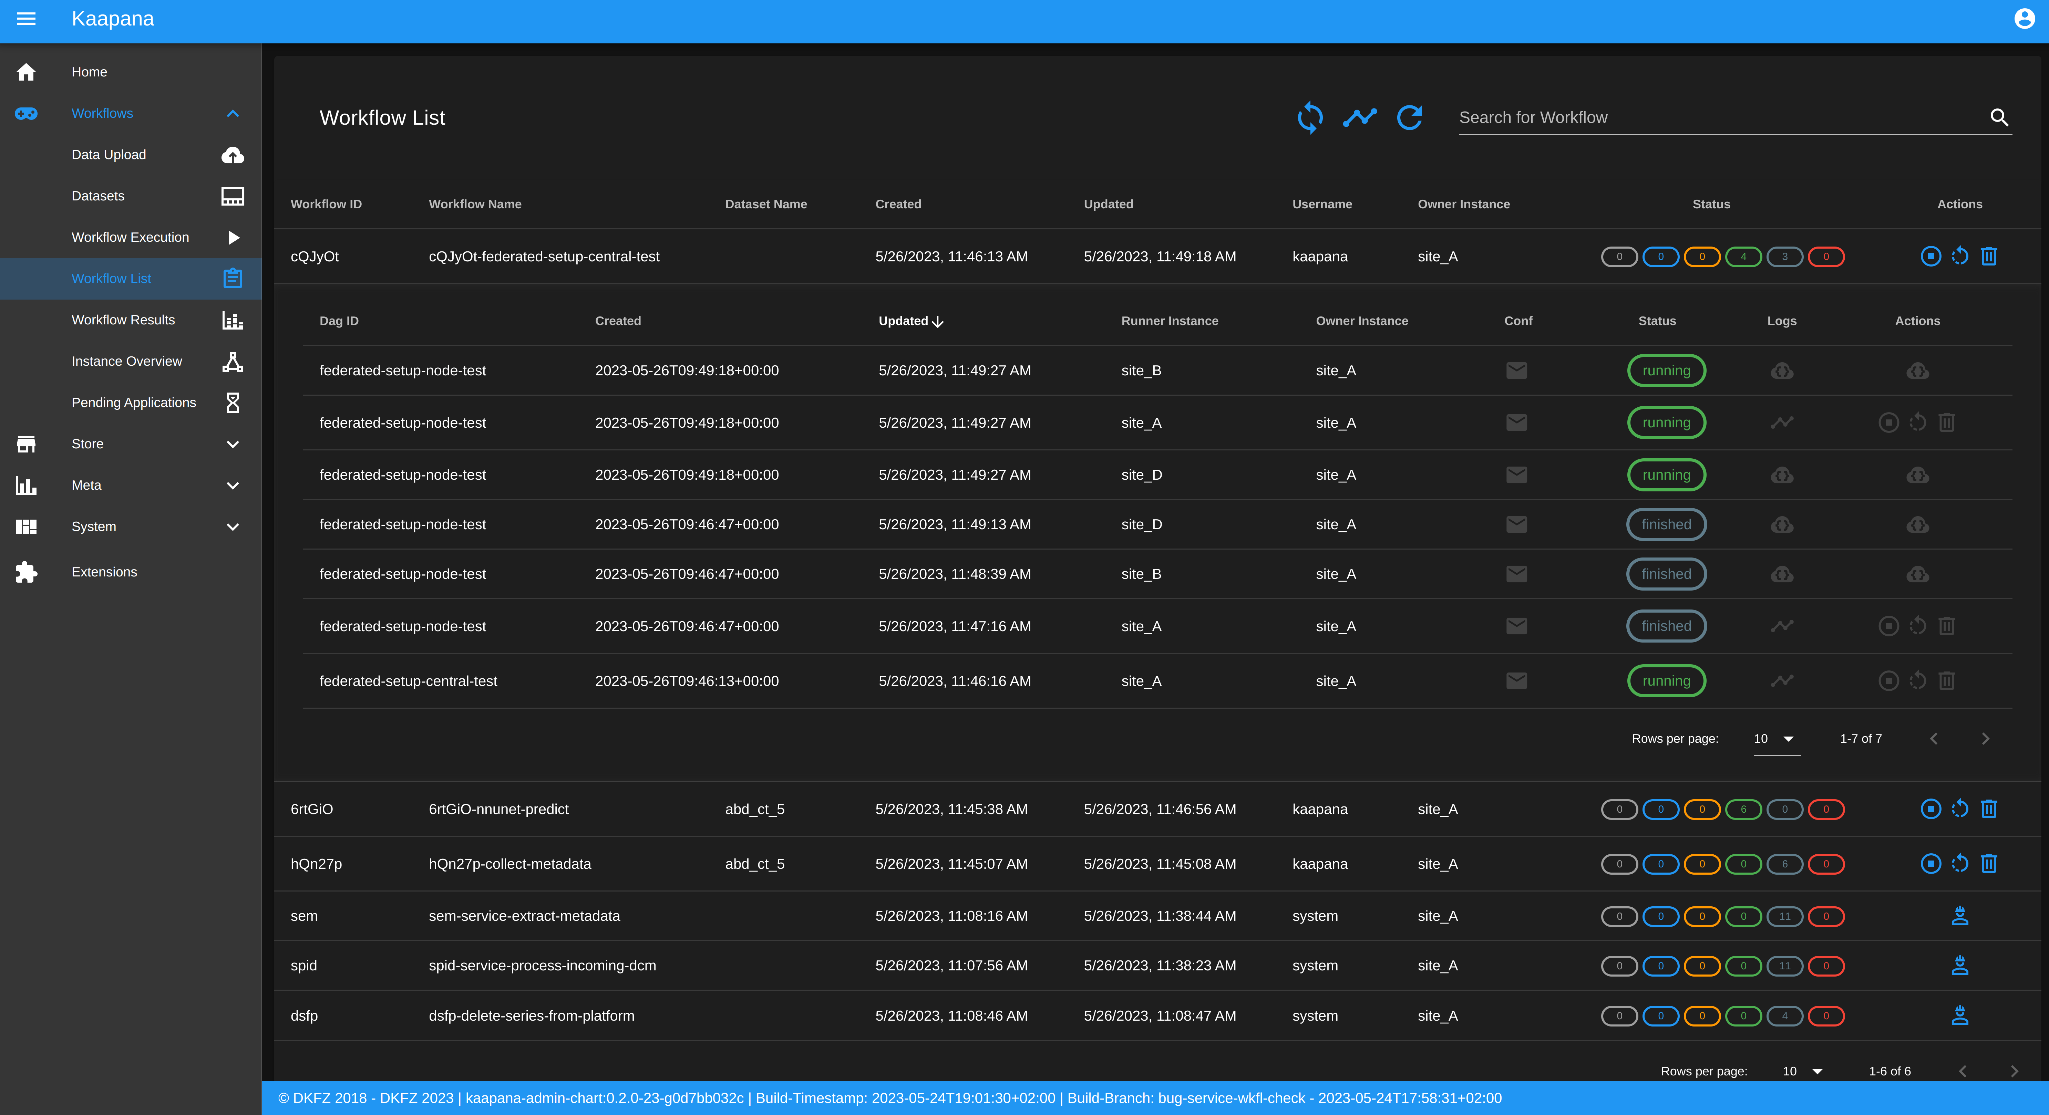The image size is (2049, 1115).
Task: Sort jobs by Dag ID column header
Action: click(x=339, y=321)
